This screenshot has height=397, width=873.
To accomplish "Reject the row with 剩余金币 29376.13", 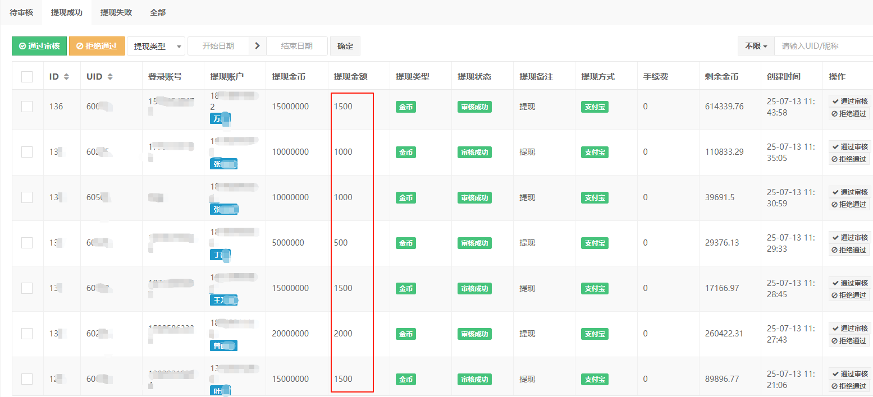I will tap(848, 250).
